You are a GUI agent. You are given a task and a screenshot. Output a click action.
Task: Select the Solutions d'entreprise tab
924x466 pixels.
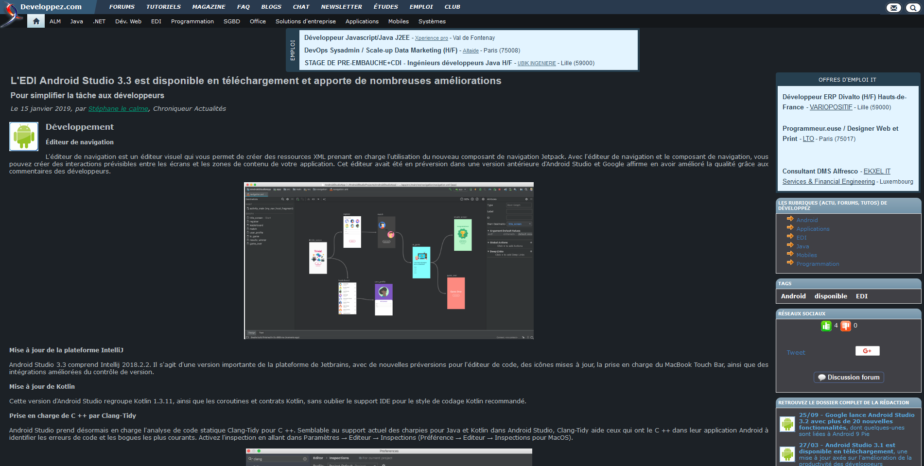point(306,21)
